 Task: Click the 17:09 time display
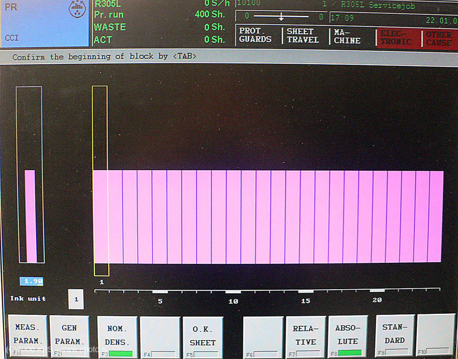tap(342, 18)
